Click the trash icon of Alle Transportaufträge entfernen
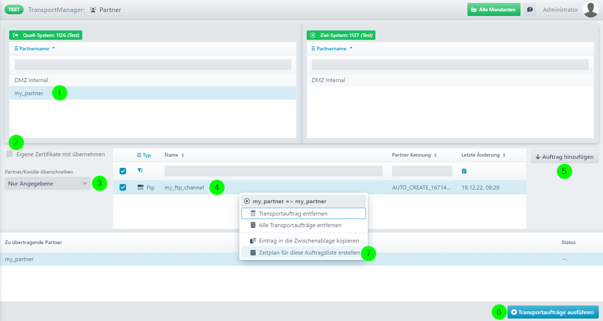The width and height of the screenshot is (603, 321). click(x=253, y=225)
